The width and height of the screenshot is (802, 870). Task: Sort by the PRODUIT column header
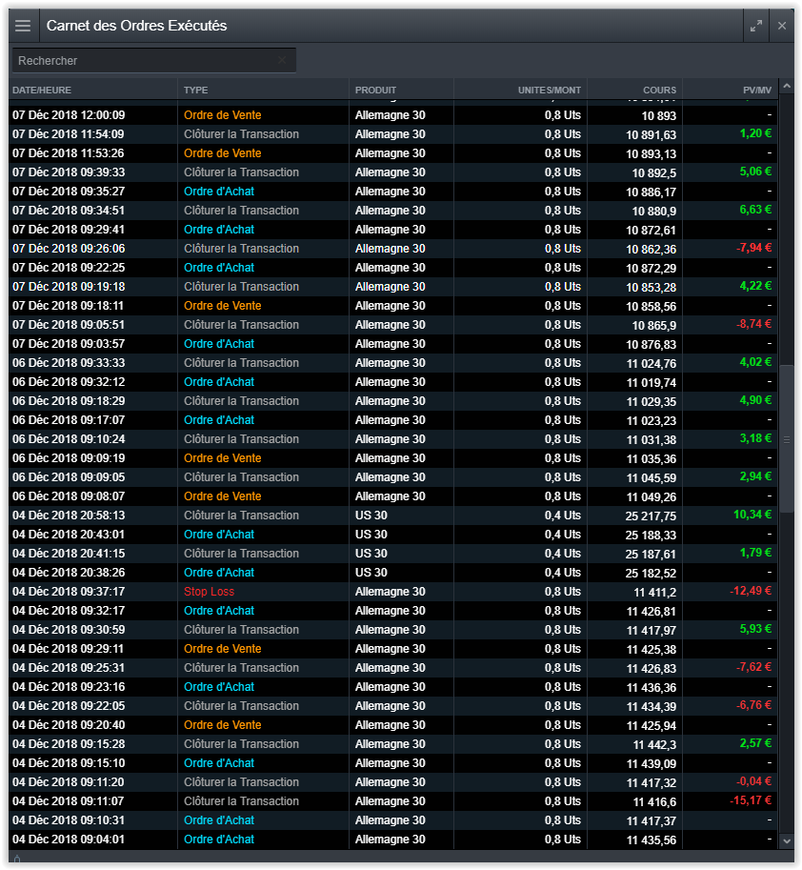(375, 90)
